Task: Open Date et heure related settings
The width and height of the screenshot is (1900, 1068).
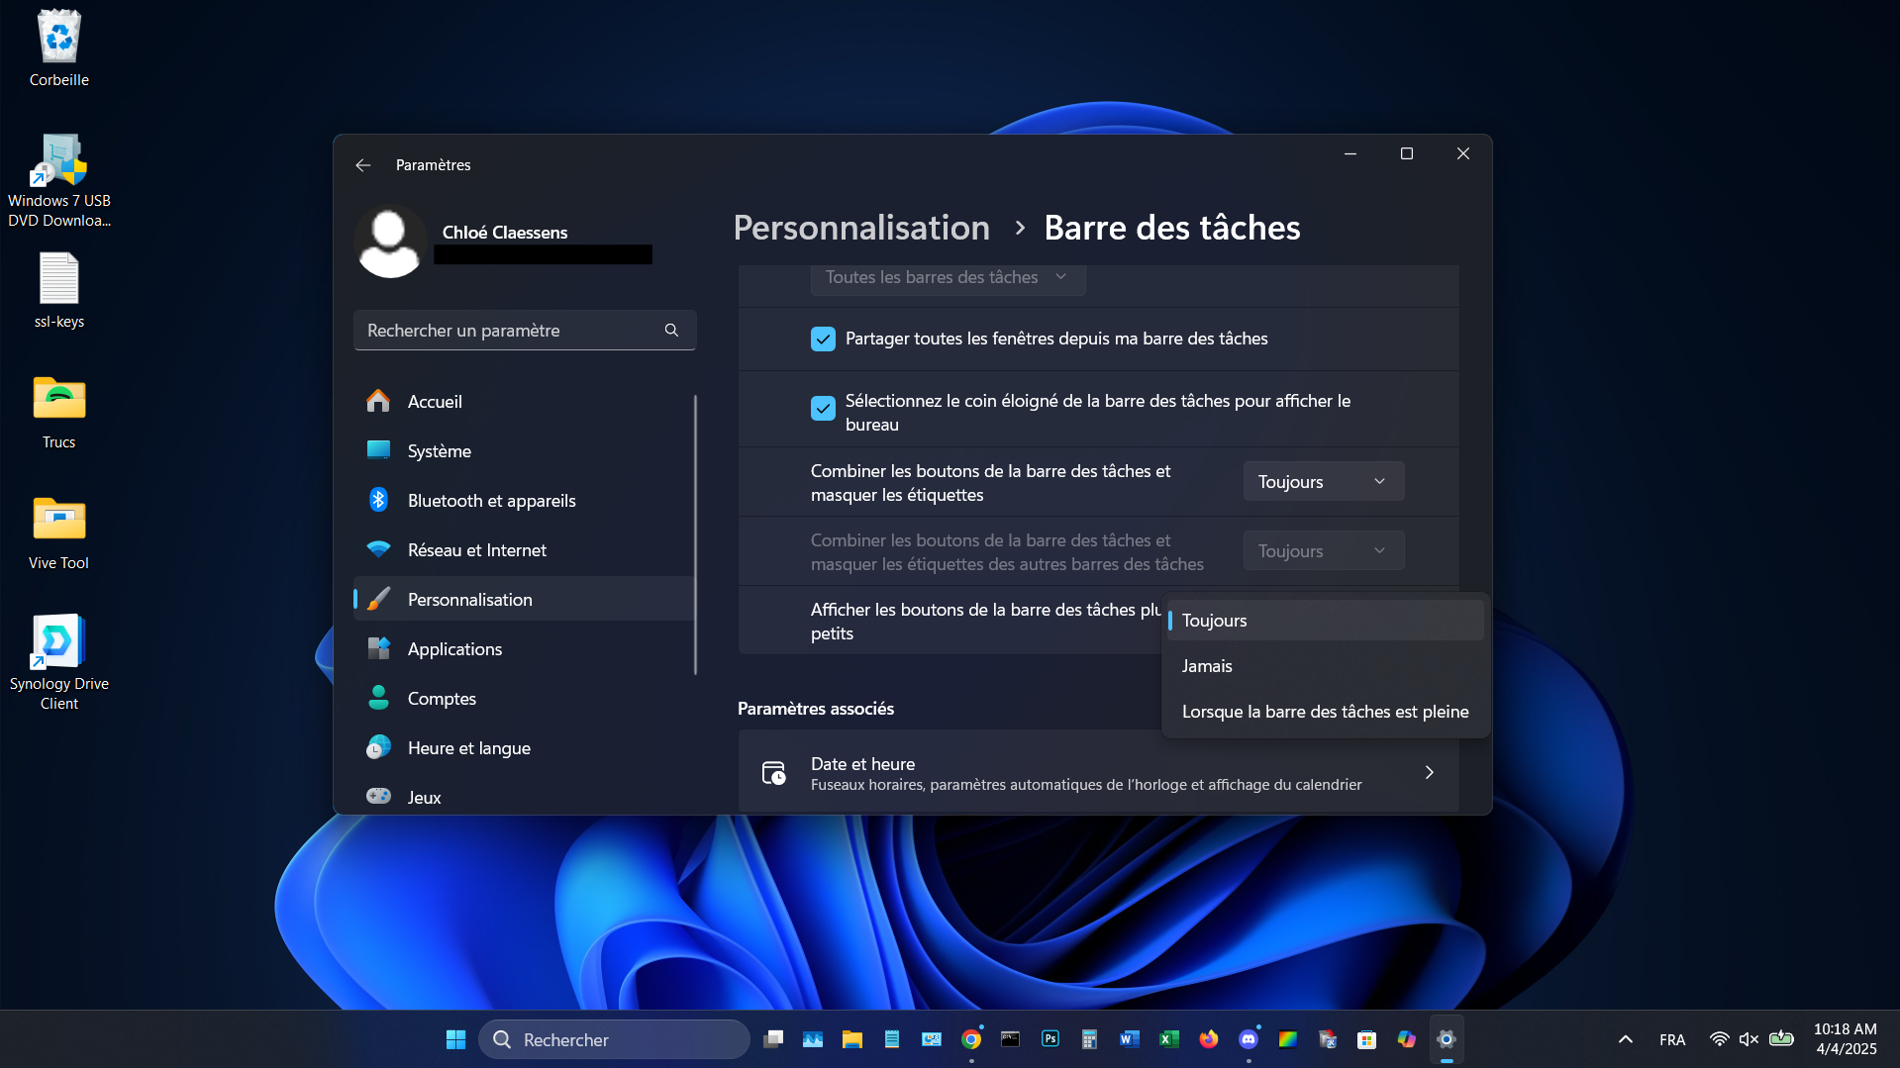Action: [x=1098, y=772]
